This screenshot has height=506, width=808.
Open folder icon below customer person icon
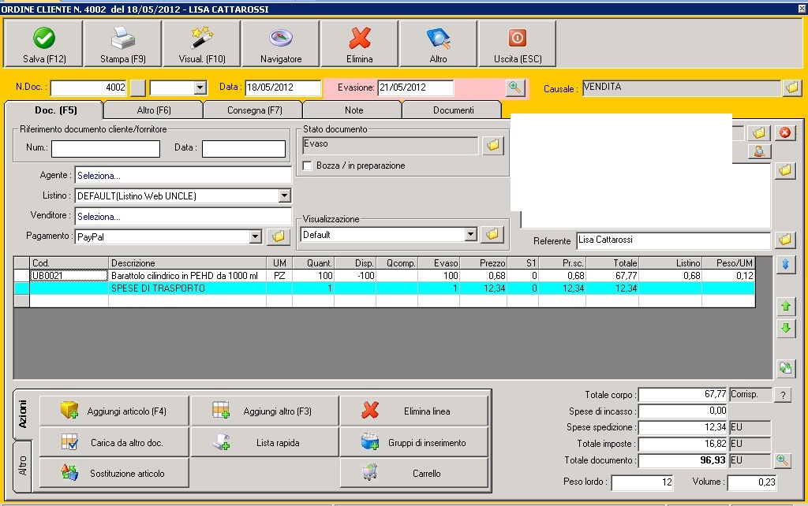pos(785,170)
